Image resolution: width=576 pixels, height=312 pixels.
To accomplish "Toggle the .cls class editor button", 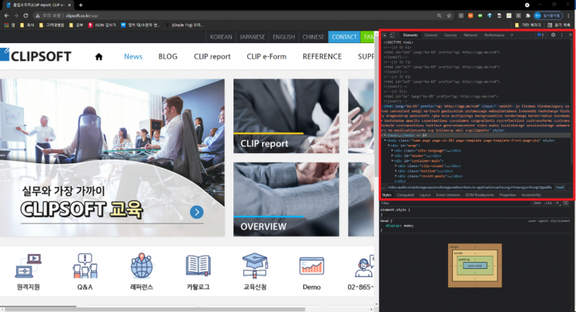I will pyautogui.click(x=548, y=203).
